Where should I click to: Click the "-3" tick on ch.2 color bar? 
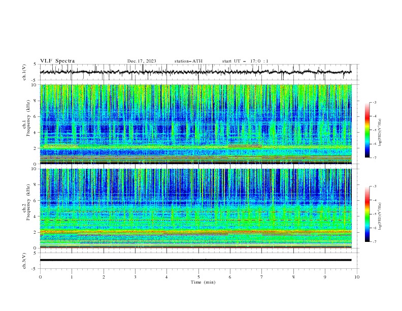374,186
